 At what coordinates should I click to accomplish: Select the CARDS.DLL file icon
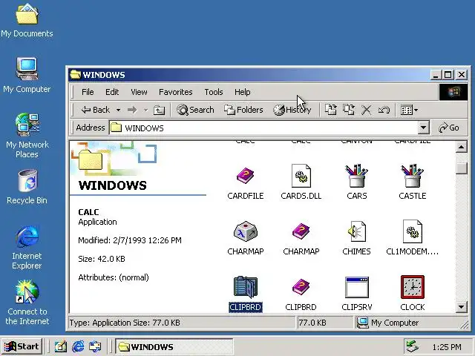(x=301, y=176)
